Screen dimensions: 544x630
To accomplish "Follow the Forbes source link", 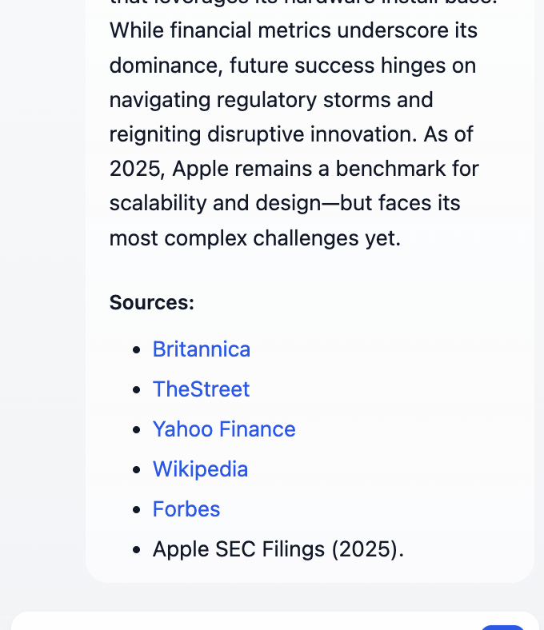I will point(186,509).
